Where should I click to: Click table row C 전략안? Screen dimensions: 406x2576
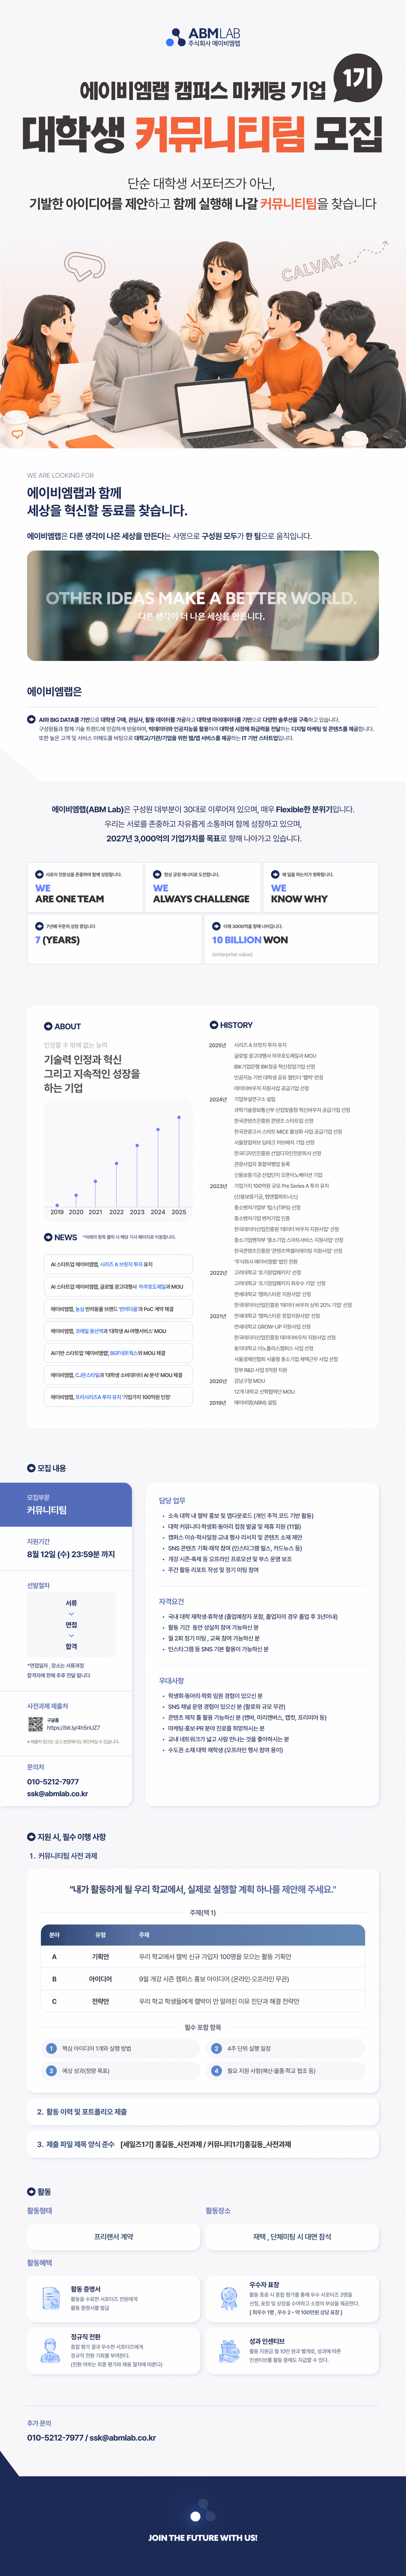203,2001
